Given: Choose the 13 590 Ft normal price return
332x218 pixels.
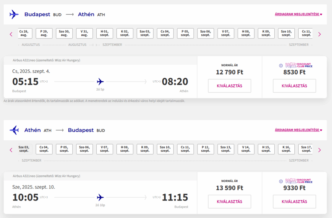Looking at the screenshot, I should (230, 201).
